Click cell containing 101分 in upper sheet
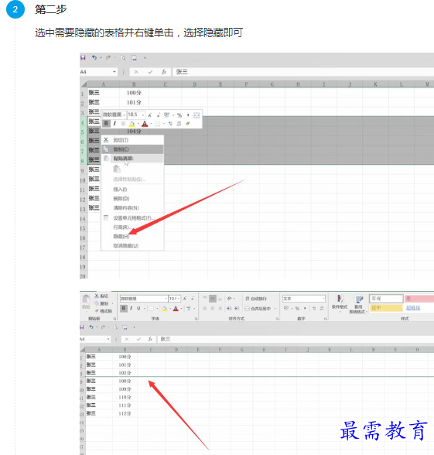The height and width of the screenshot is (455, 434). (134, 102)
